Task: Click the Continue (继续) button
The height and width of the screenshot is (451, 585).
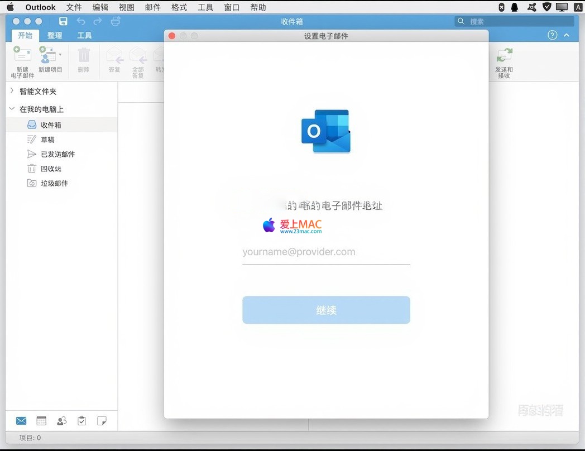Action: pyautogui.click(x=326, y=310)
